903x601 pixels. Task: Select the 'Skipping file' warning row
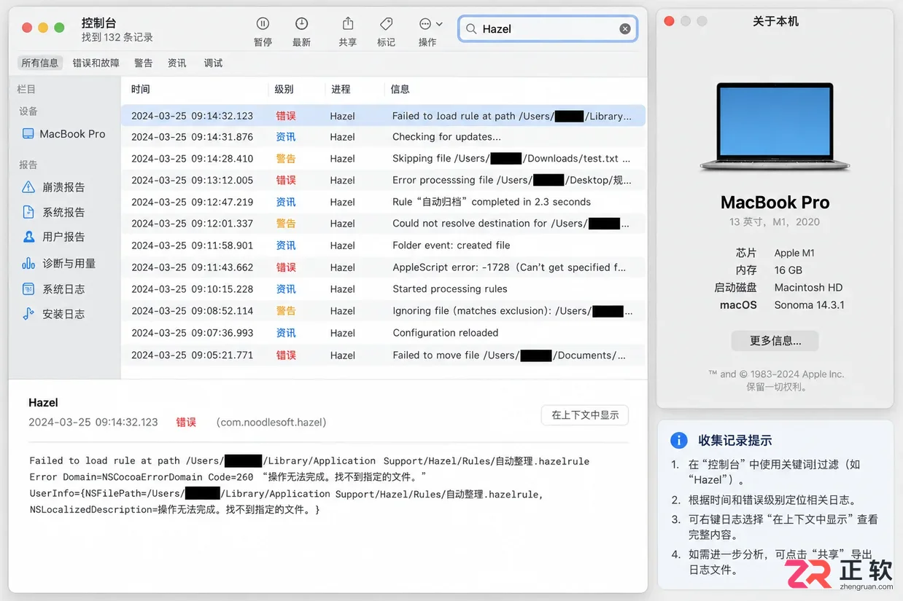pos(383,158)
